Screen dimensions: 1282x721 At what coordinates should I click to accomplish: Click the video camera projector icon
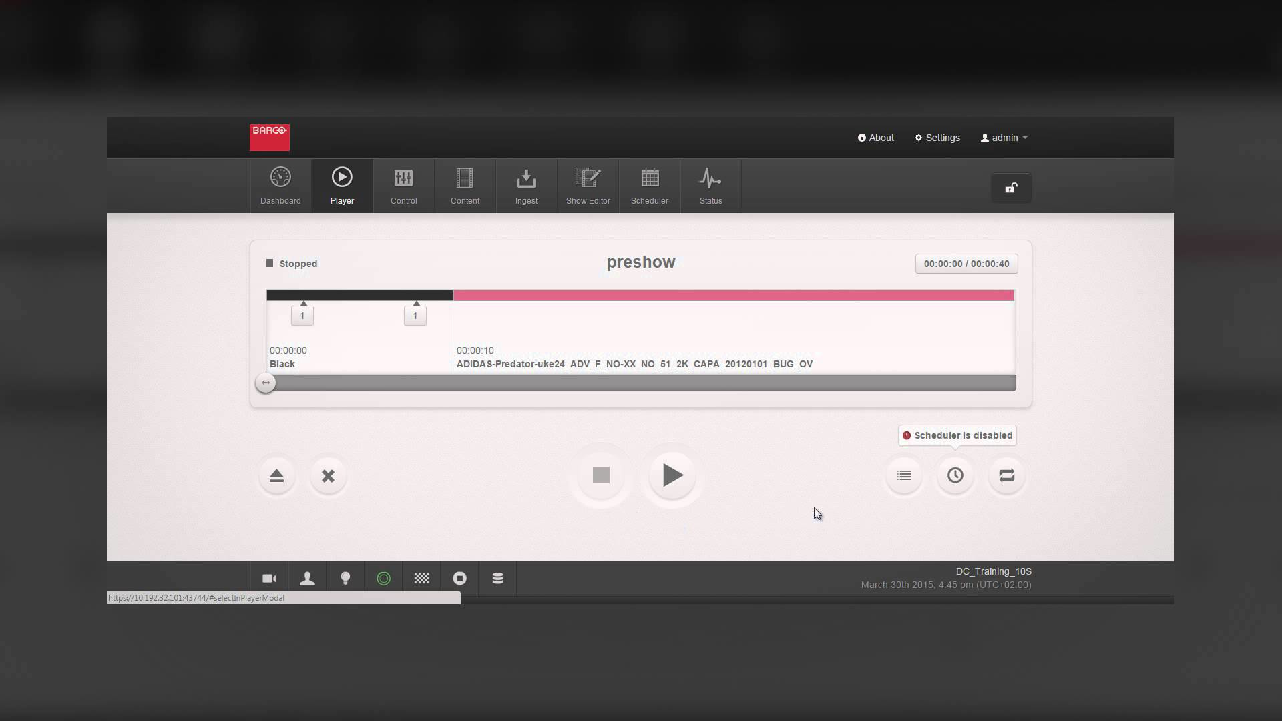(x=269, y=579)
